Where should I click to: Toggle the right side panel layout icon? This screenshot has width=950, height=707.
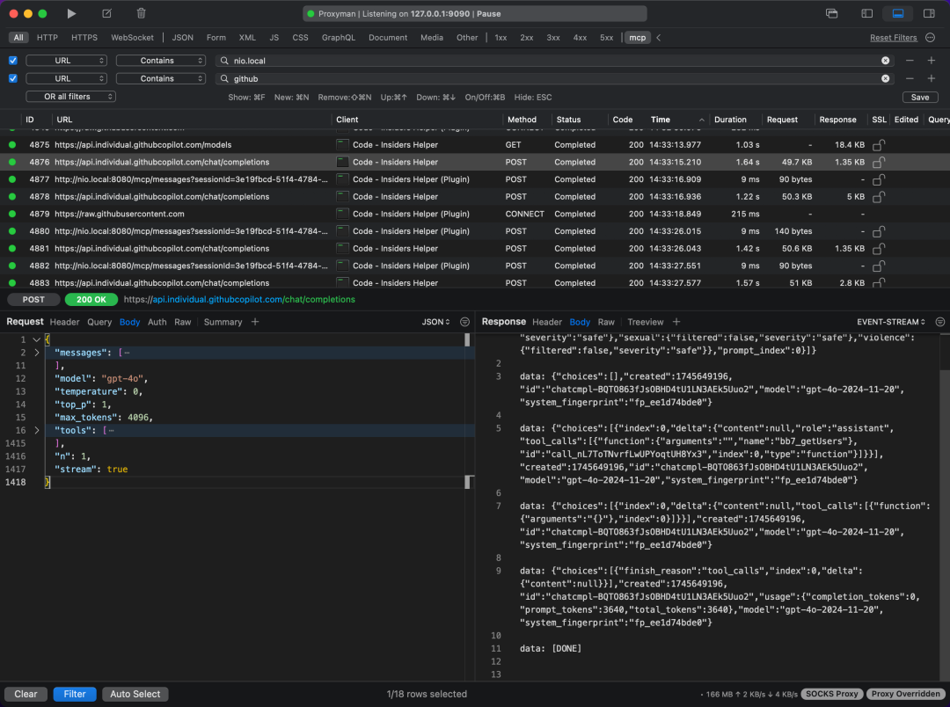[929, 13]
